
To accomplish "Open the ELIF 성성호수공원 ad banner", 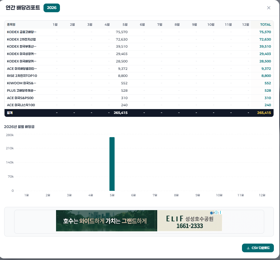I will coord(139,221).
